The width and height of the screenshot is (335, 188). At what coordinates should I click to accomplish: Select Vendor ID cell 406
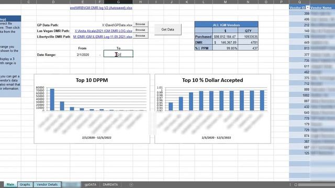coord(299,19)
